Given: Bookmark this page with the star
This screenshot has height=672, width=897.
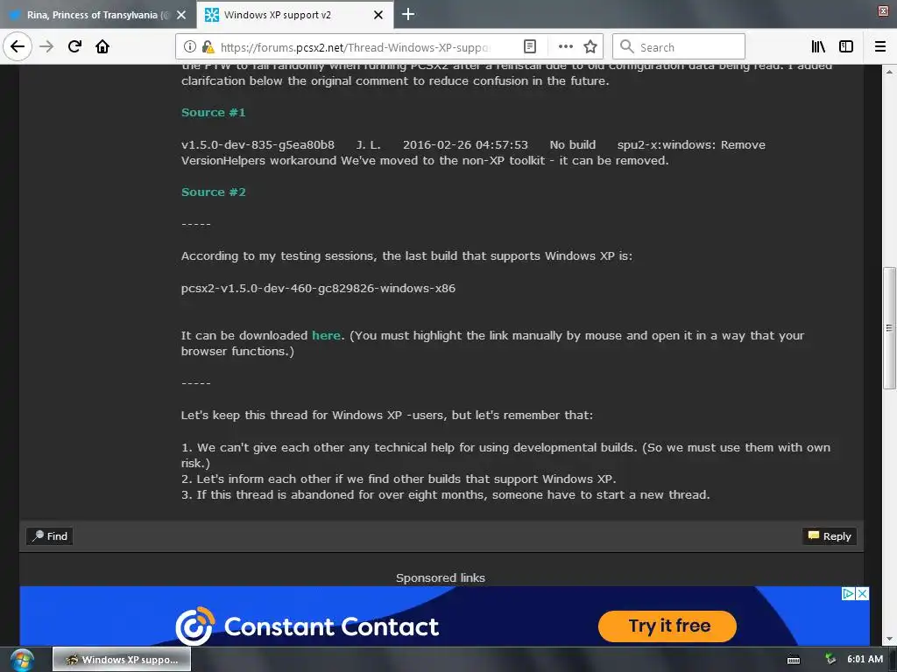Looking at the screenshot, I should click(x=590, y=47).
